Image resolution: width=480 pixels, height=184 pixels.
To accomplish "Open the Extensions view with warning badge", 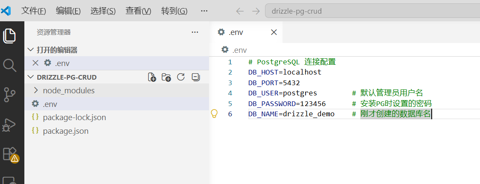I will click(10, 154).
